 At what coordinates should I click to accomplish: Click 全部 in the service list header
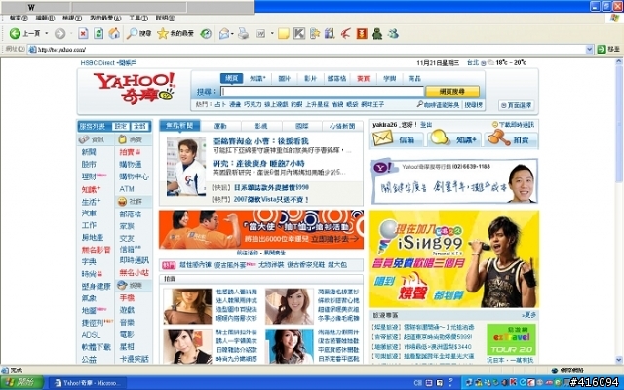(x=140, y=126)
